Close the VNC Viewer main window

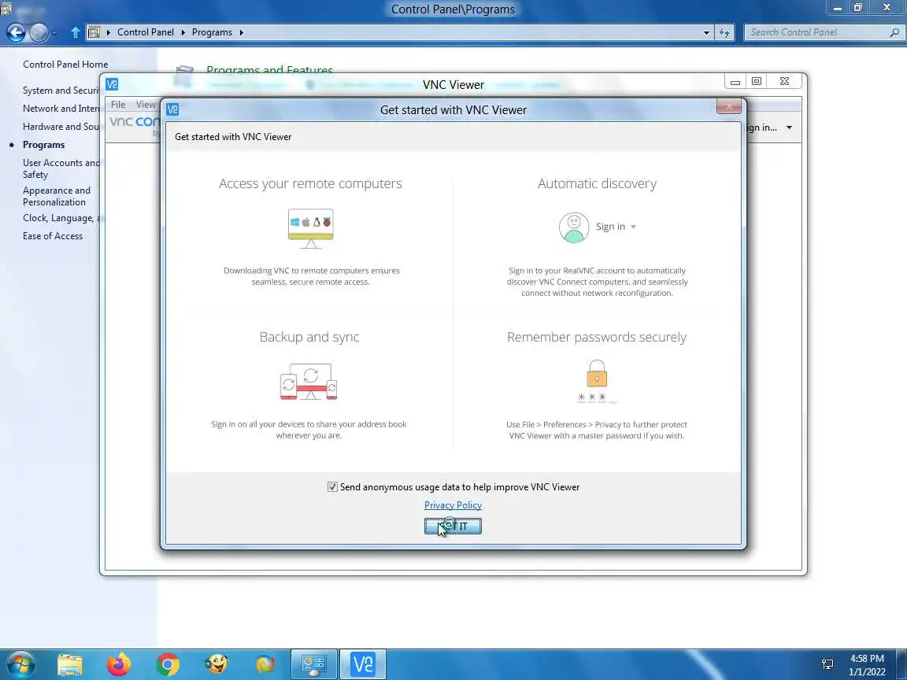click(784, 82)
